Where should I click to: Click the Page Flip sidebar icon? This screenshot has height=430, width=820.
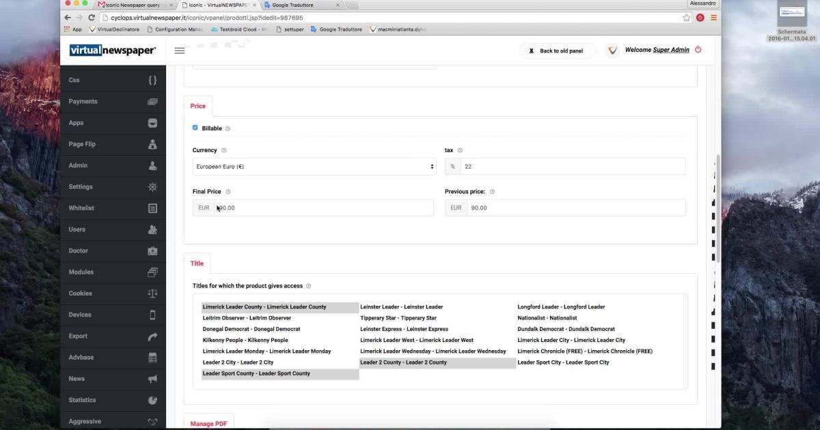[x=152, y=144]
